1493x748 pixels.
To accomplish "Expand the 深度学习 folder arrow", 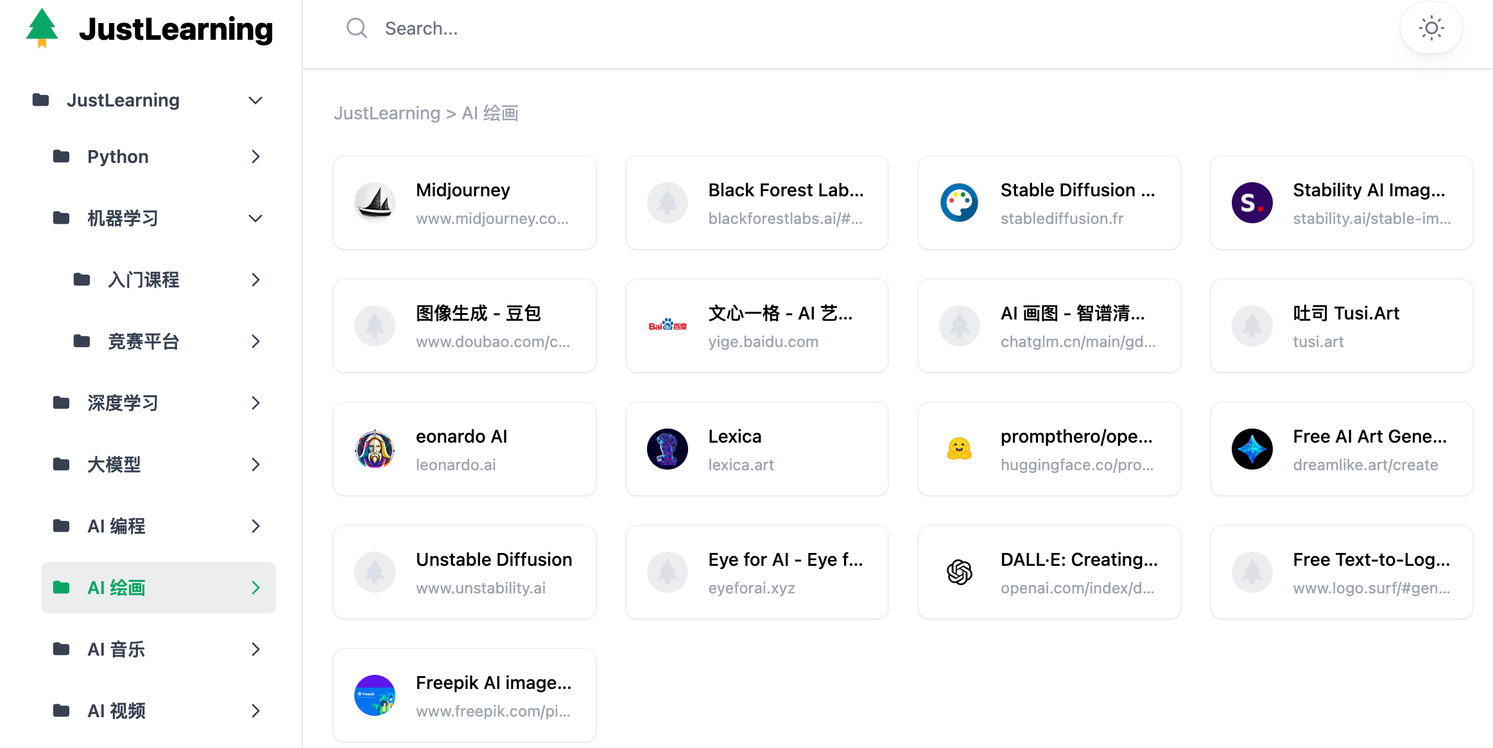I will 255,404.
